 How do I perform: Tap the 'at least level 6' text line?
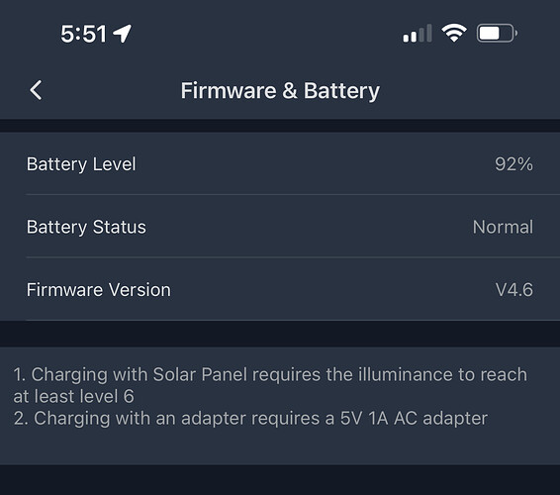click(73, 396)
